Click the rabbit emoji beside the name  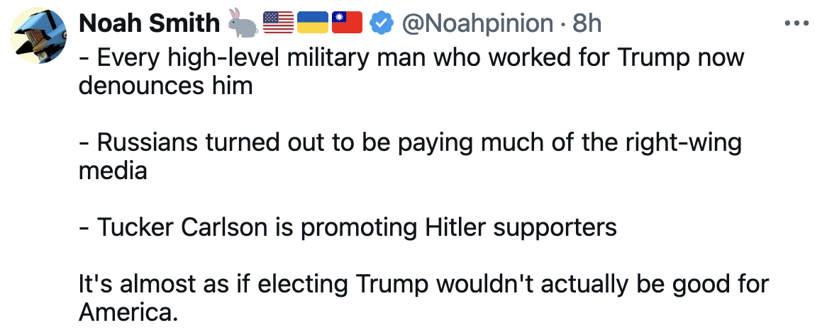coord(243,24)
